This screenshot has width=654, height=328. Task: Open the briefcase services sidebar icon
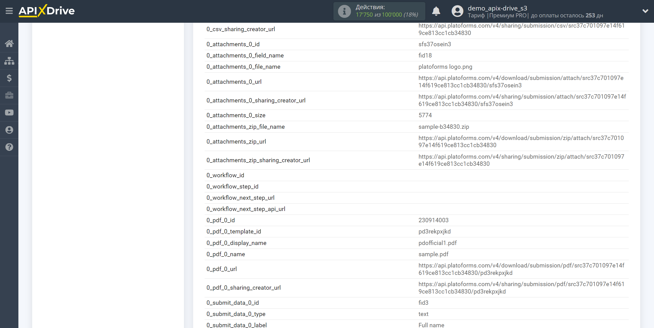pos(9,95)
